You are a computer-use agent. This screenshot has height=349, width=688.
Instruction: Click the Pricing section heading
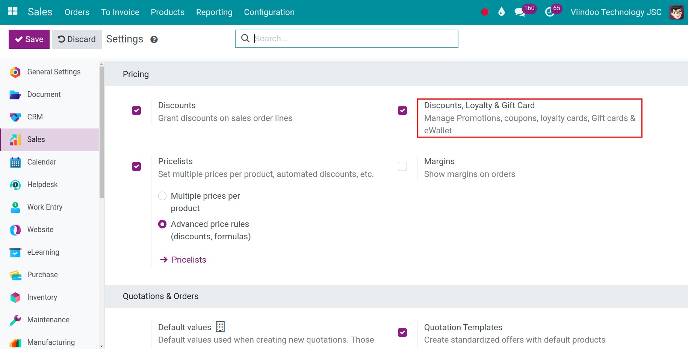(136, 74)
